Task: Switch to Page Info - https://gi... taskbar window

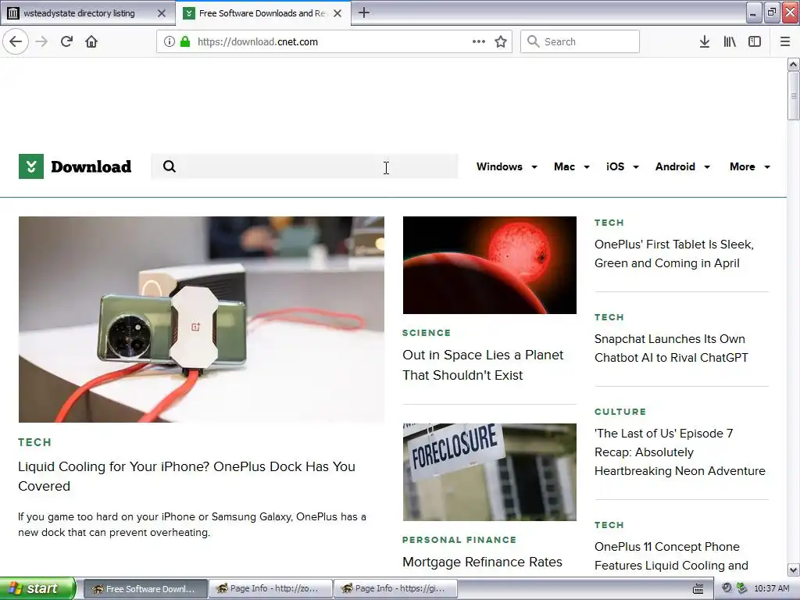Action: click(395, 588)
